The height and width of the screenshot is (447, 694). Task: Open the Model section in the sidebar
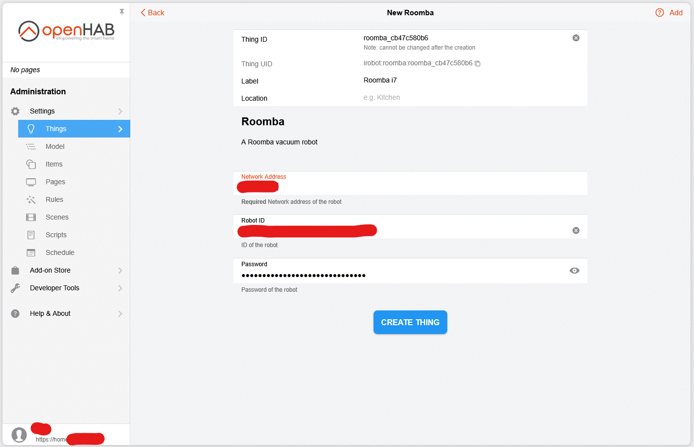point(55,146)
